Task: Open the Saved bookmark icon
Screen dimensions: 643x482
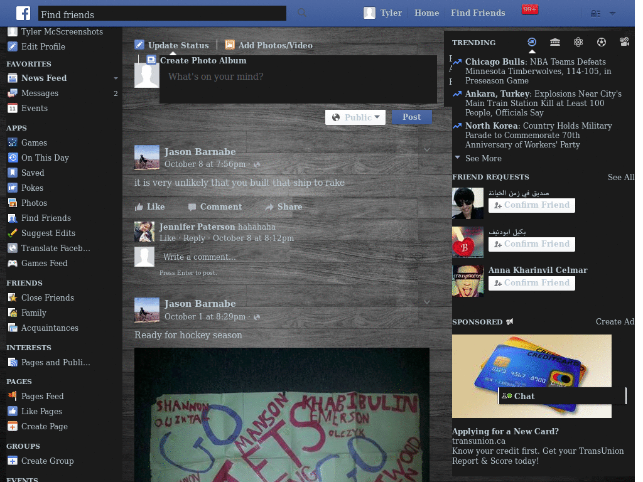Action: pos(13,173)
